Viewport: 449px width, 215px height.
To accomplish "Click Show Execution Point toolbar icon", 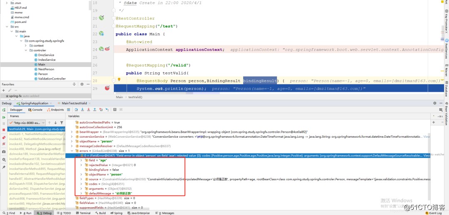I will point(69,110).
